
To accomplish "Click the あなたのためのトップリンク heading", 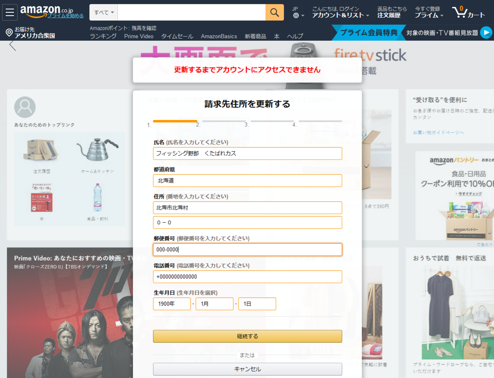I will (44, 125).
